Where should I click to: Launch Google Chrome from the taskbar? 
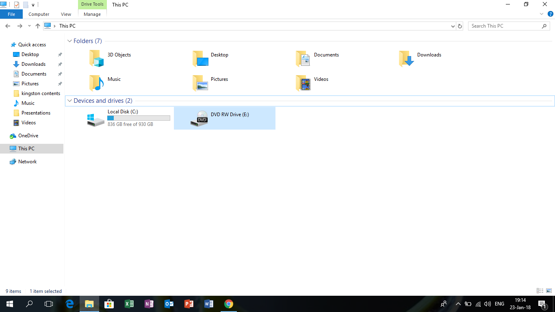pyautogui.click(x=229, y=304)
